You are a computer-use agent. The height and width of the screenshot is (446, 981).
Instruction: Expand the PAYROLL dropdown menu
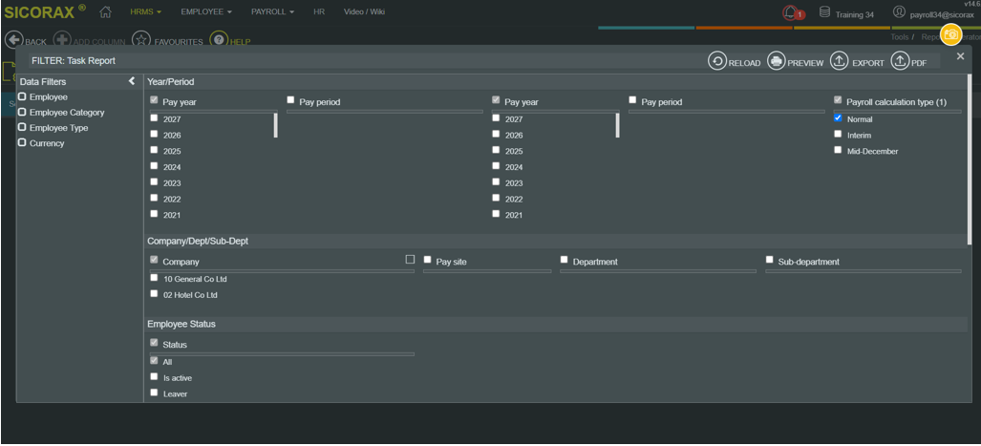(273, 11)
